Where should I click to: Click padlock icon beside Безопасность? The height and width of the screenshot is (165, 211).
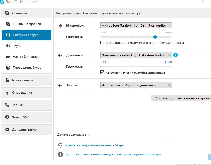tap(7, 80)
